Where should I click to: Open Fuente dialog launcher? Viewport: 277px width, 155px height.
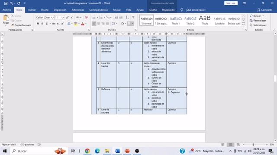click(x=88, y=30)
